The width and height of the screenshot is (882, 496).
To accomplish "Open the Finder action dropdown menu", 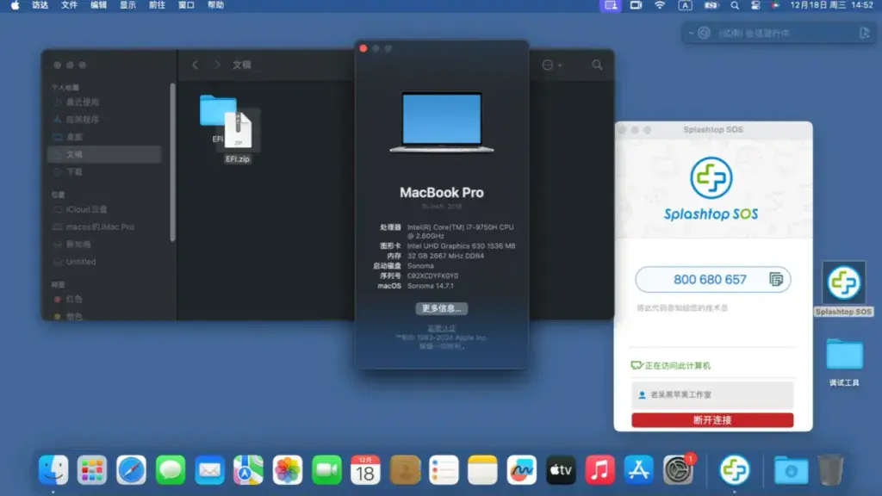I will coord(552,65).
